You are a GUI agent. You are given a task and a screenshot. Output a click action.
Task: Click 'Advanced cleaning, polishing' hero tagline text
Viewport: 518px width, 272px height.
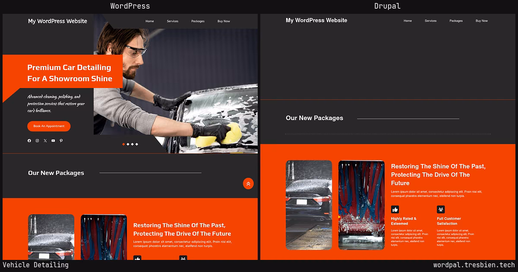coord(56,104)
